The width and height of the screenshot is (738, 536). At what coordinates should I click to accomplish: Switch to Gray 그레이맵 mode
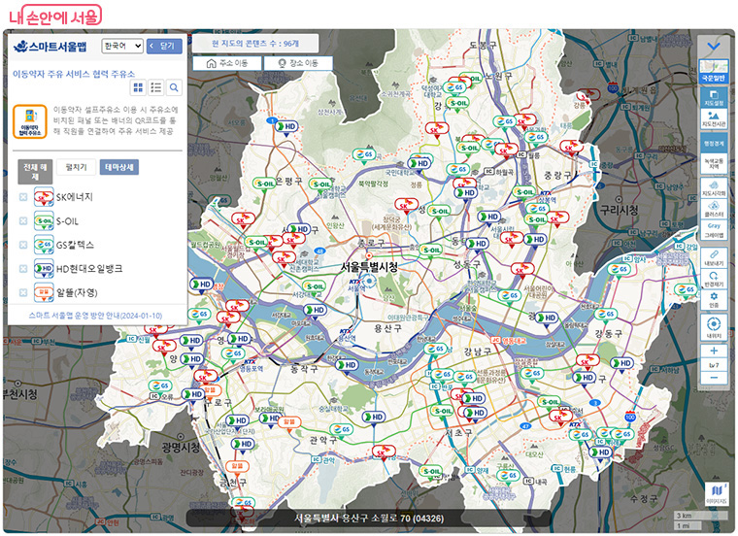714,230
